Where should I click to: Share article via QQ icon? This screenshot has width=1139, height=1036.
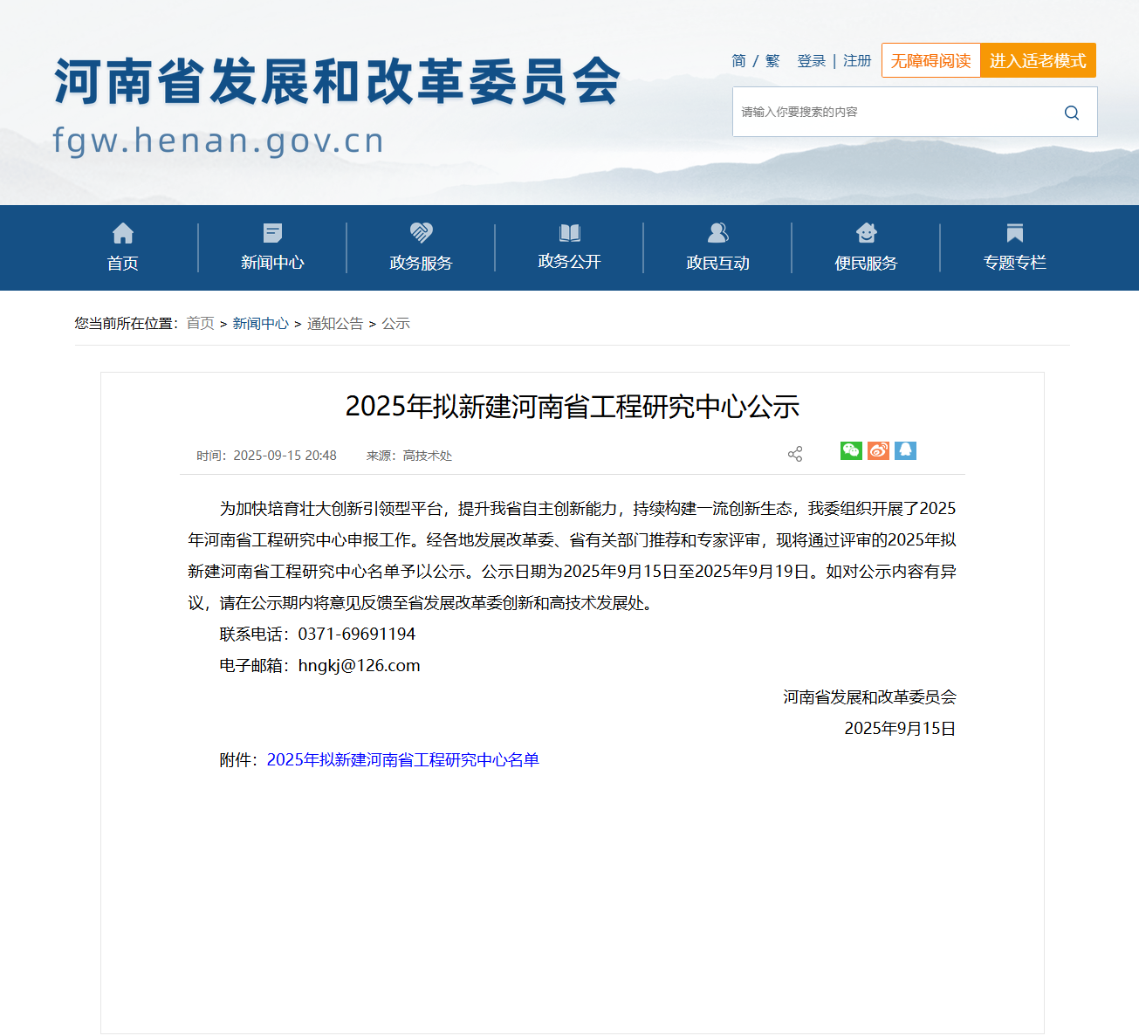coord(905,450)
